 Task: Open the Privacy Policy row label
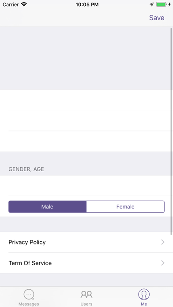click(x=27, y=242)
